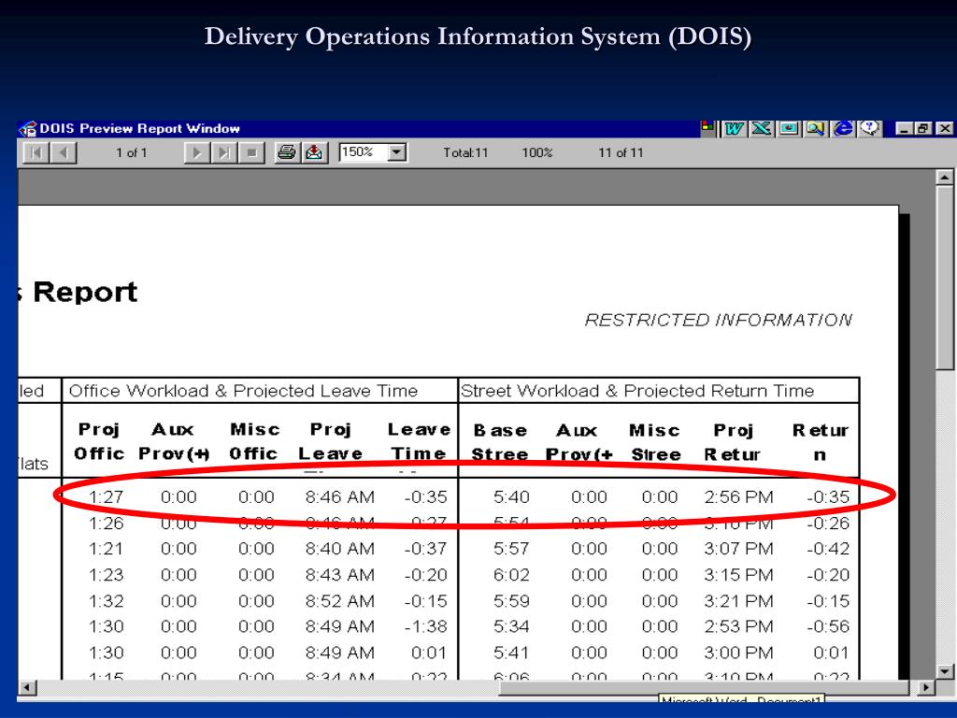The width and height of the screenshot is (957, 718).
Task: Advance to the next report page
Action: (x=196, y=152)
